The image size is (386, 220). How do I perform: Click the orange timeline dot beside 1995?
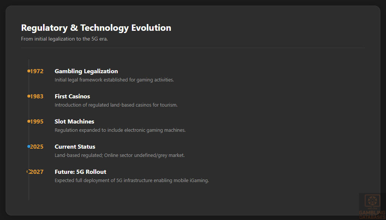tap(29, 121)
